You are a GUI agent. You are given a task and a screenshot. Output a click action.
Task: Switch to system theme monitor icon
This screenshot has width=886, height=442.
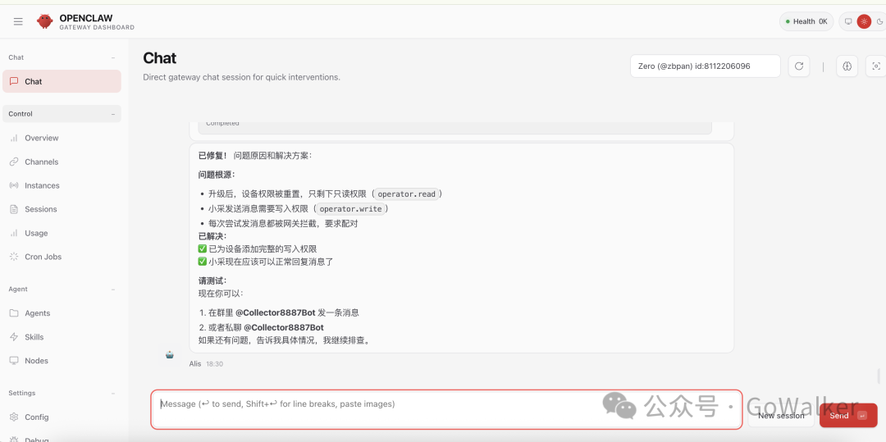coord(848,21)
